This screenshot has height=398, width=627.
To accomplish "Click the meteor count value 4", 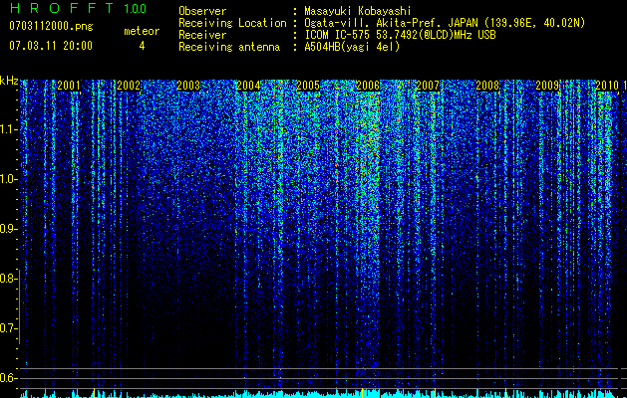I will [x=142, y=46].
